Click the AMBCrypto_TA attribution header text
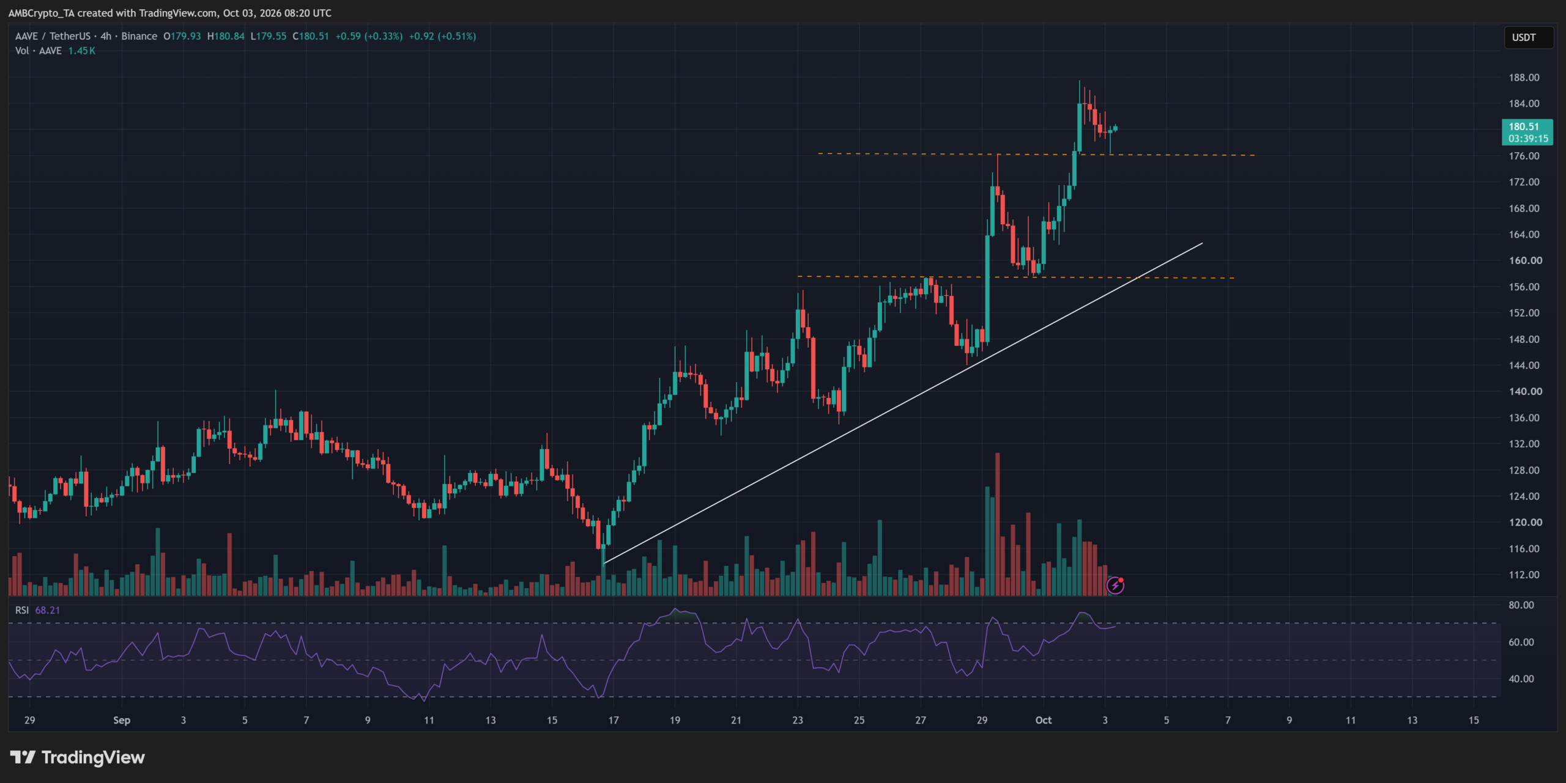1566x783 pixels. [x=170, y=13]
